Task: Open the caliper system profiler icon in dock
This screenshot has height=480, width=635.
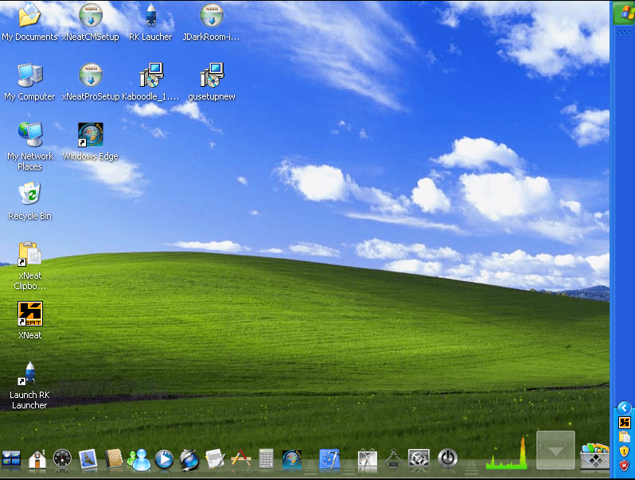Action: tap(393, 459)
